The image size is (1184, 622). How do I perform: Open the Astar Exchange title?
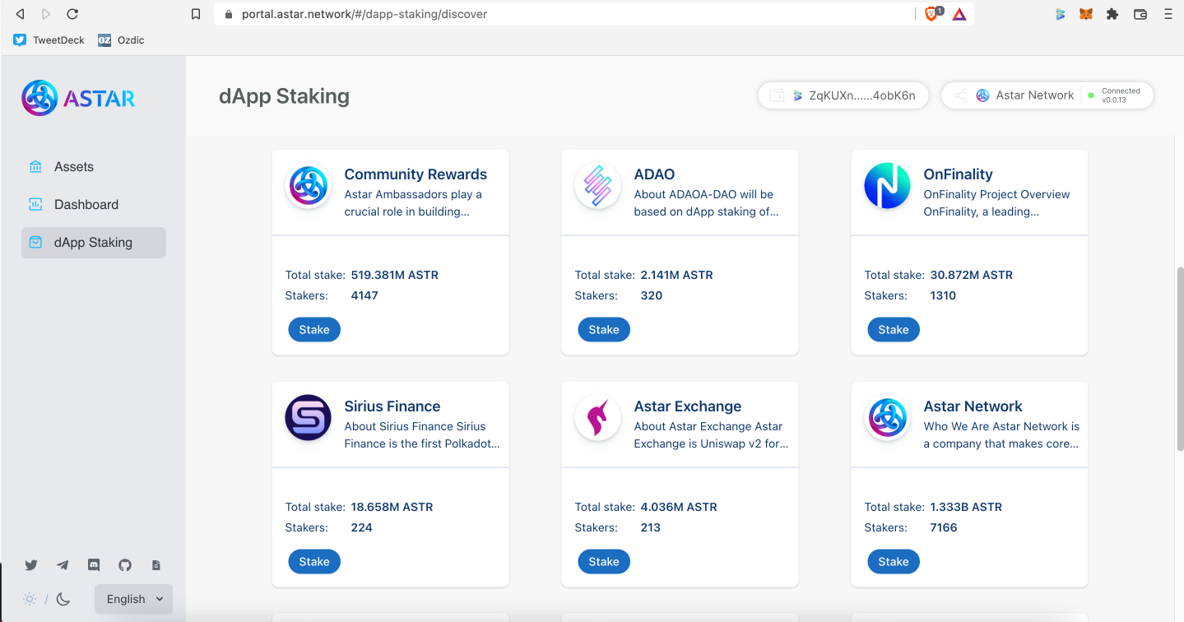tap(688, 406)
